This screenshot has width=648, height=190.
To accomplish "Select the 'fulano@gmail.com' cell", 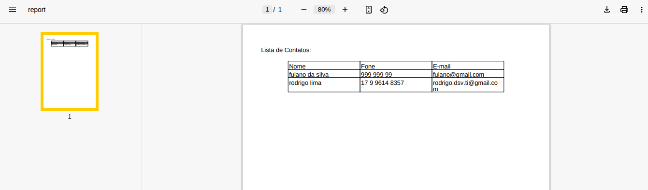I will [468, 74].
